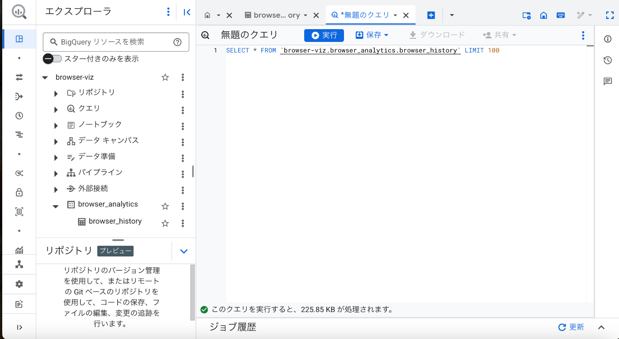The height and width of the screenshot is (339, 619).
Task: Open the BigQuery logo home icon
Action: pyautogui.click(x=19, y=12)
